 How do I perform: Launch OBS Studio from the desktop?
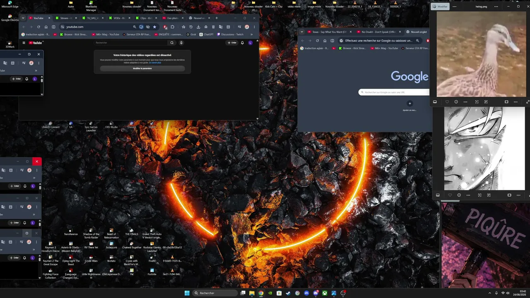[111, 125]
